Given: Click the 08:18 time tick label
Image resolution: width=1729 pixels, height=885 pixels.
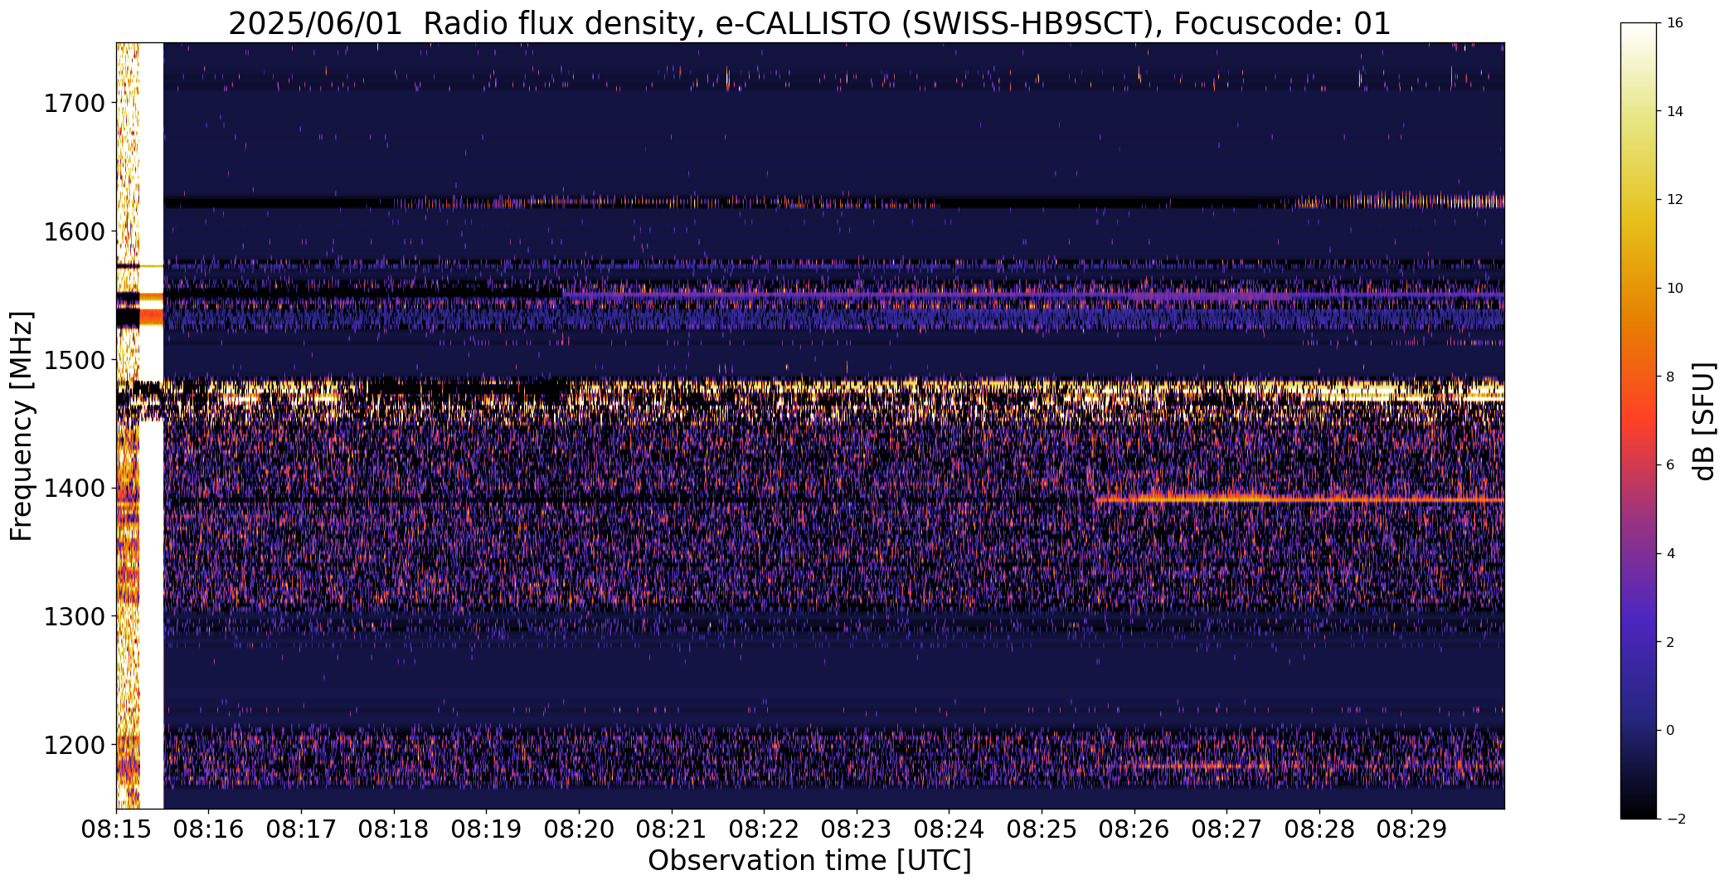Looking at the screenshot, I should (x=394, y=829).
